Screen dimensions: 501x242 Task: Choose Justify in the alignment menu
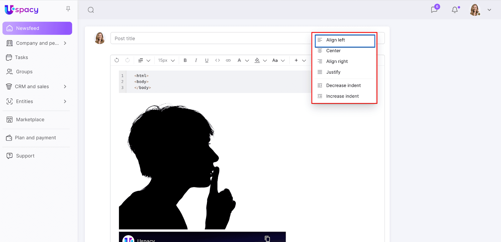point(333,72)
